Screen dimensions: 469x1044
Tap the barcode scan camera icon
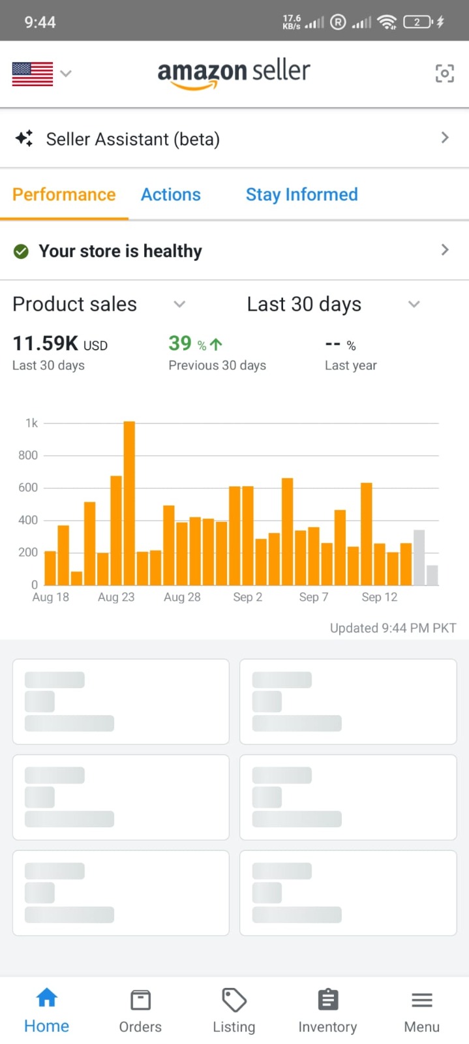(x=444, y=74)
